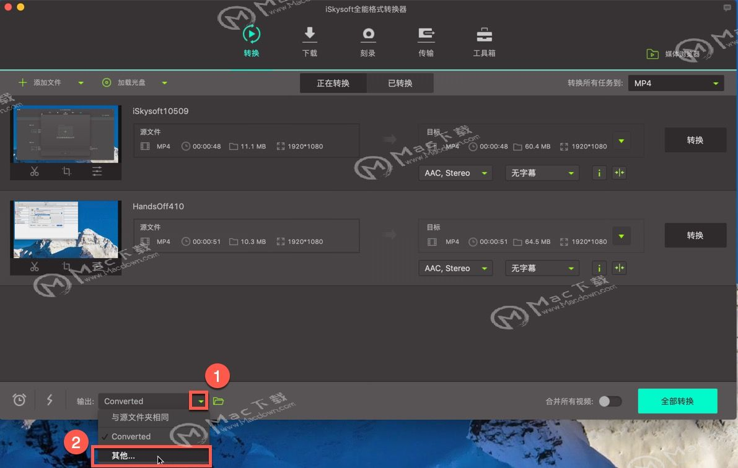Screen dimensions: 738x468
Task: Expand the Load Disc dropdown arrow
Action: click(164, 83)
